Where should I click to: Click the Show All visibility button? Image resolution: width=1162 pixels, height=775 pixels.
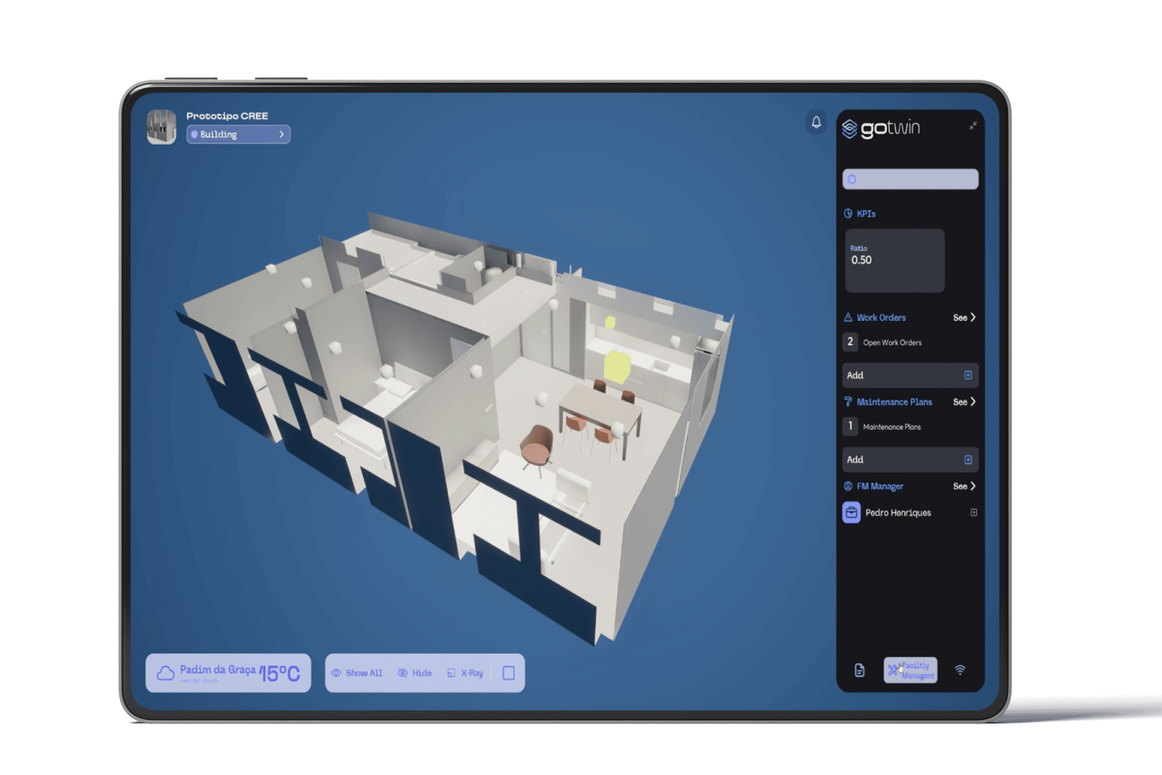(357, 673)
